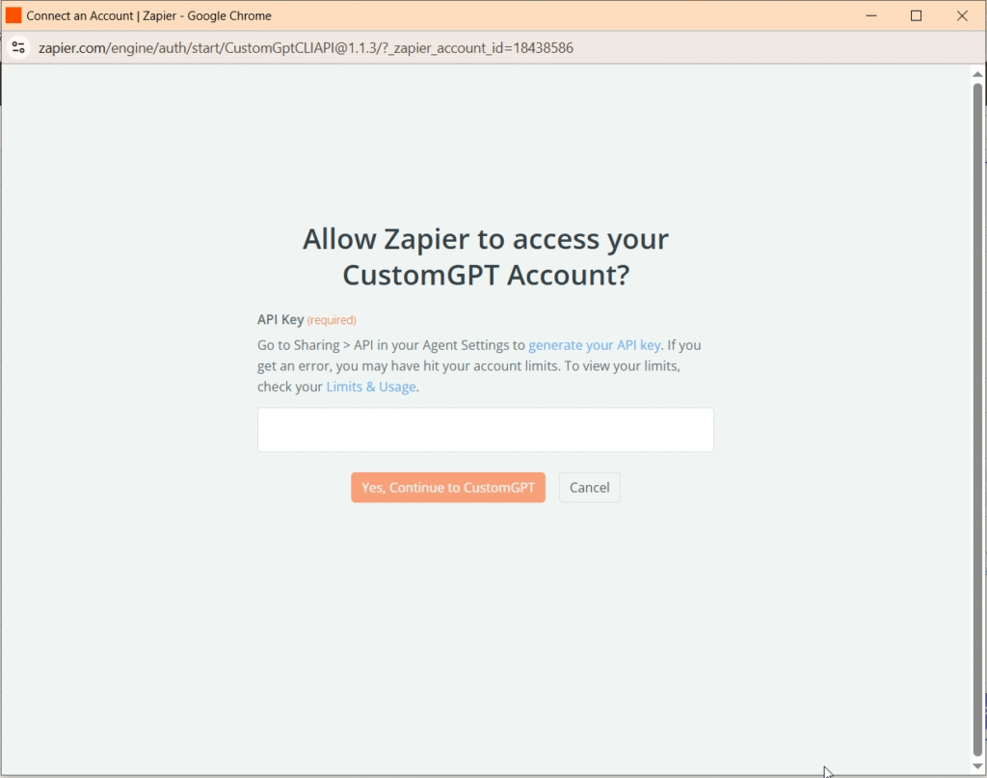The image size is (987, 778).
Task: Click the API Key field label
Action: click(x=279, y=319)
